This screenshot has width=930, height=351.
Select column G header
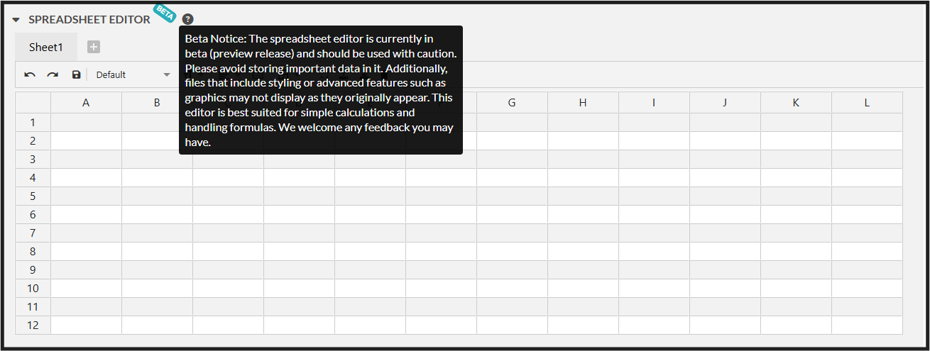point(512,103)
